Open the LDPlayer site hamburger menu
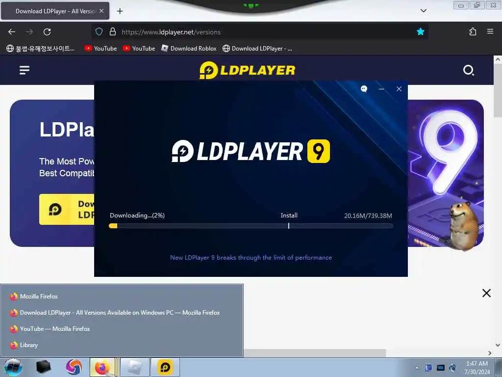The height and width of the screenshot is (377, 502). 25,70
